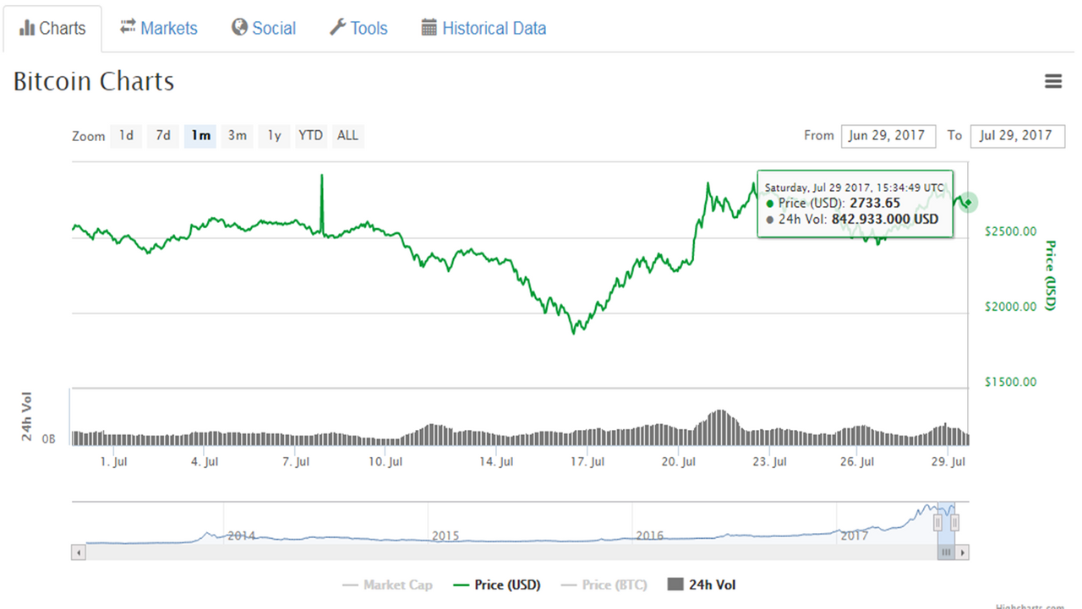Image resolution: width=1082 pixels, height=609 pixels.
Task: Click the 17. Jul axis label
Action: 588,462
